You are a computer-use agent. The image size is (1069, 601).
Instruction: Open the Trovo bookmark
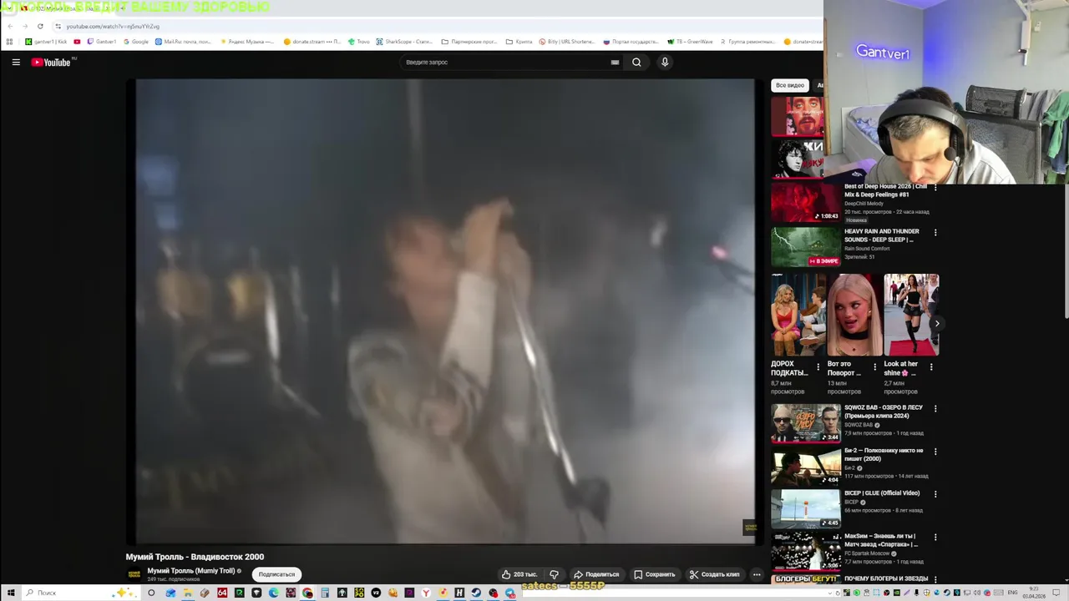coord(359,42)
